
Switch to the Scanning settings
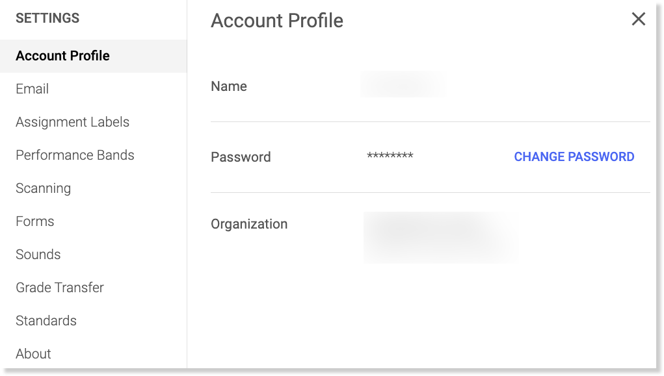coord(44,188)
